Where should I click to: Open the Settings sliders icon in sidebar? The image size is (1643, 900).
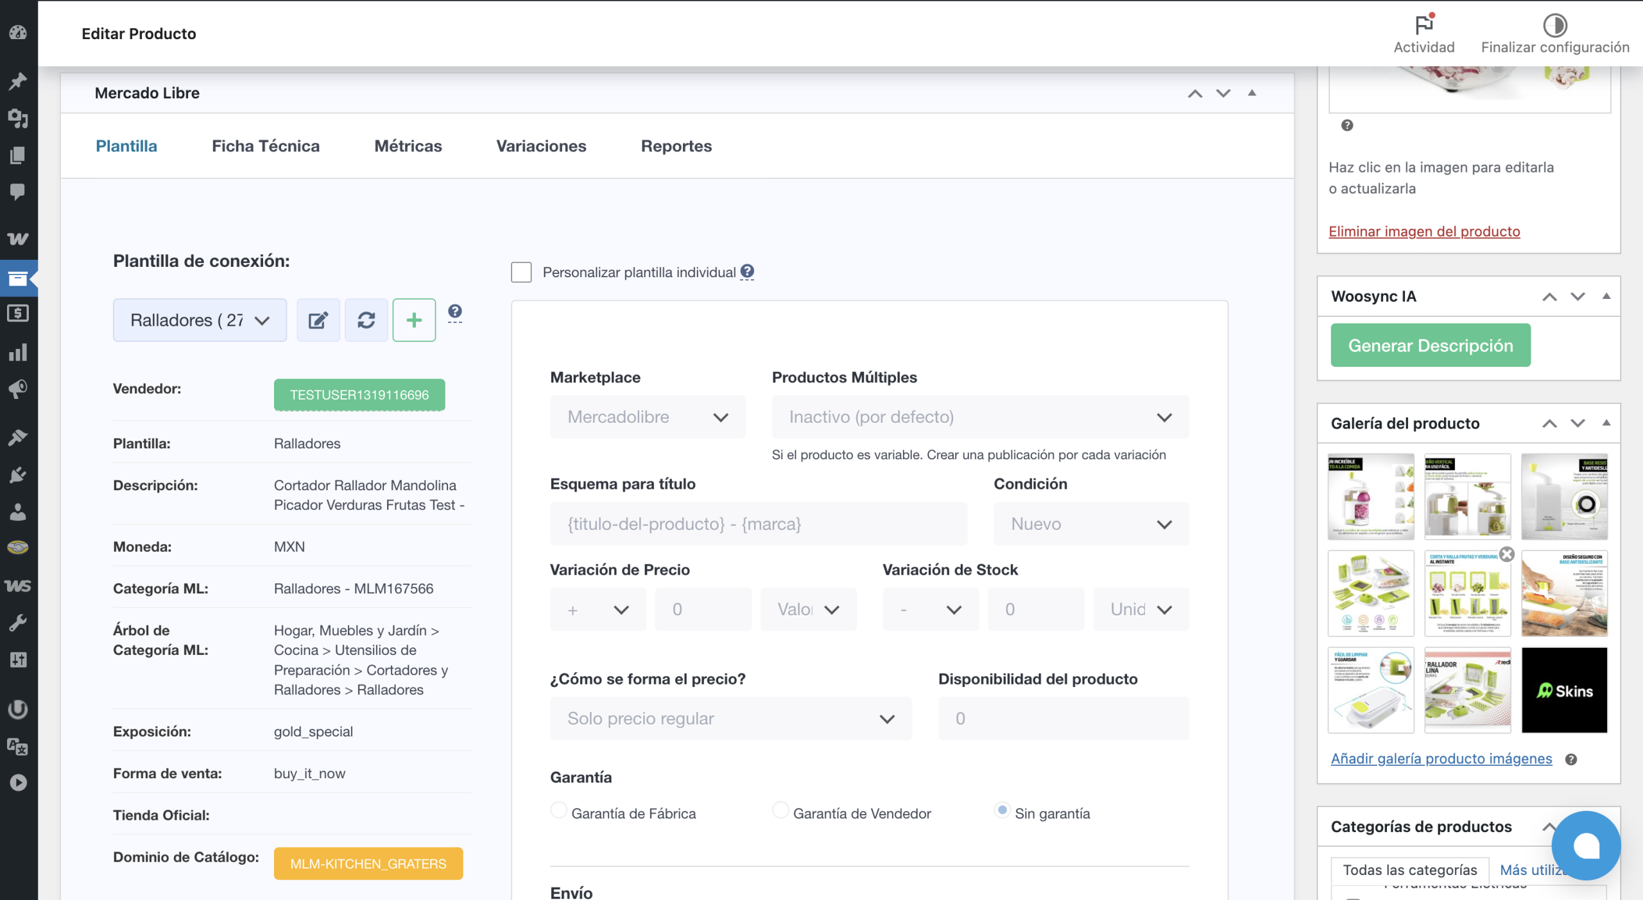tap(18, 659)
